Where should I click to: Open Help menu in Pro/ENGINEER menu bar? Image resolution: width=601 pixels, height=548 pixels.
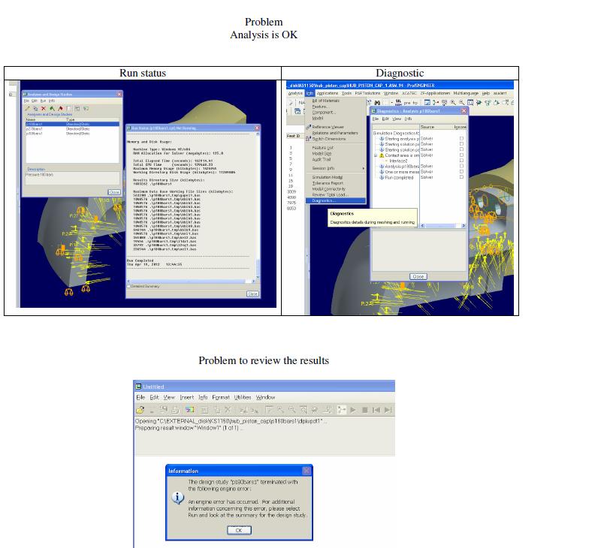point(485,93)
